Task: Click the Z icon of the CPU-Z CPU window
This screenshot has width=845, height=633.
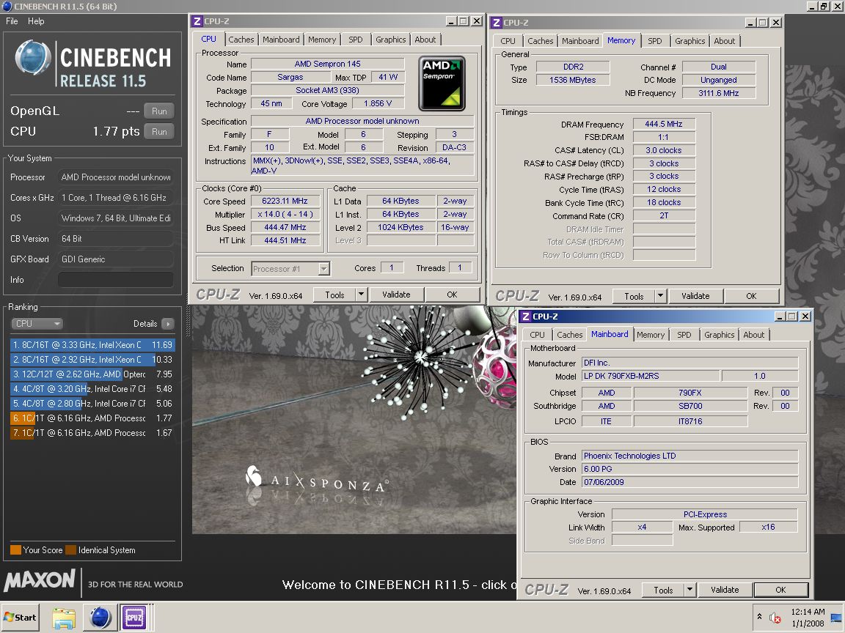Action: [197, 21]
